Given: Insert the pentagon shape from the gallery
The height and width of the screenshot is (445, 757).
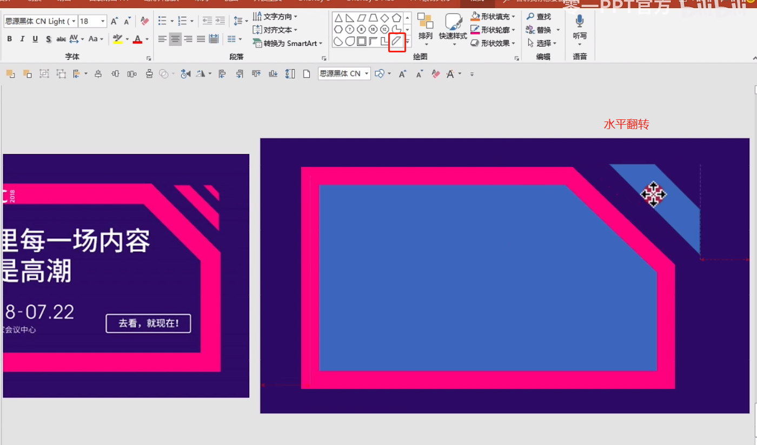Looking at the screenshot, I should [x=396, y=18].
